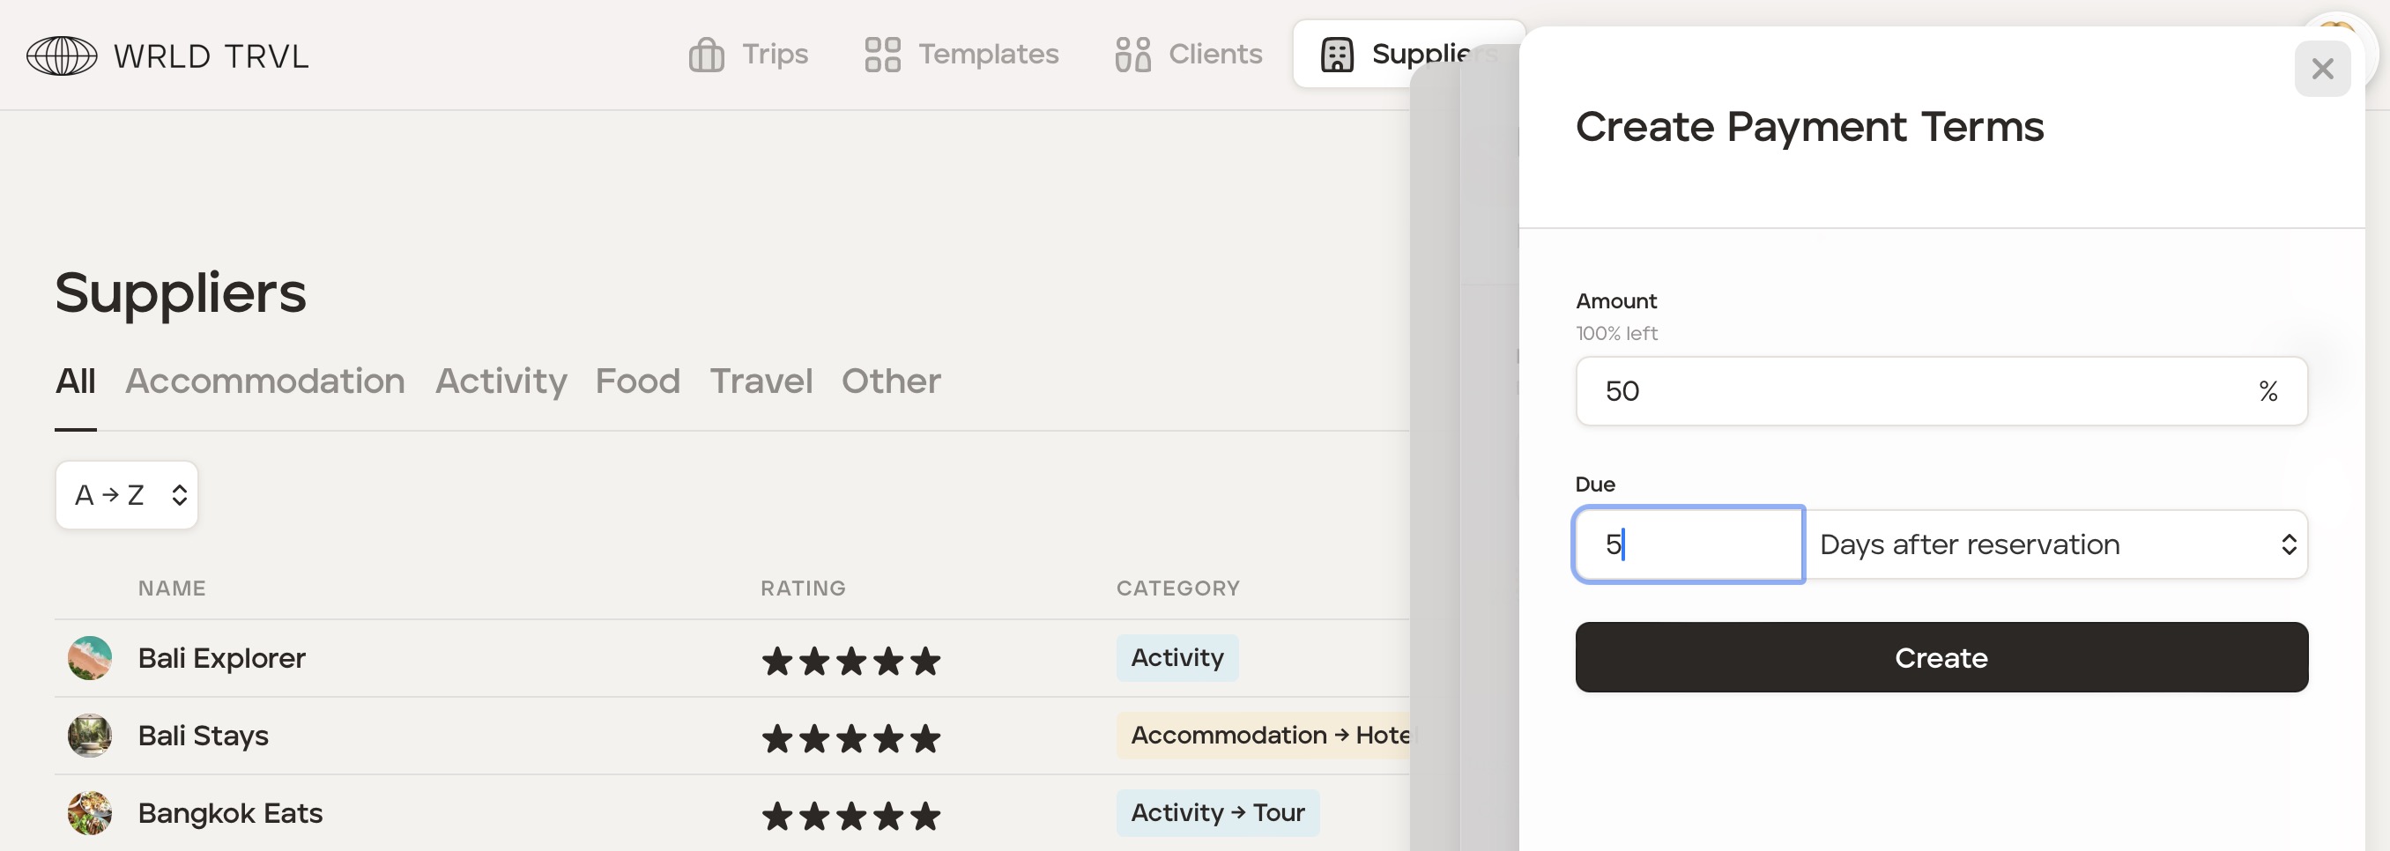The image size is (2390, 851).
Task: Close the Create Payment Terms panel
Action: pos(2321,69)
